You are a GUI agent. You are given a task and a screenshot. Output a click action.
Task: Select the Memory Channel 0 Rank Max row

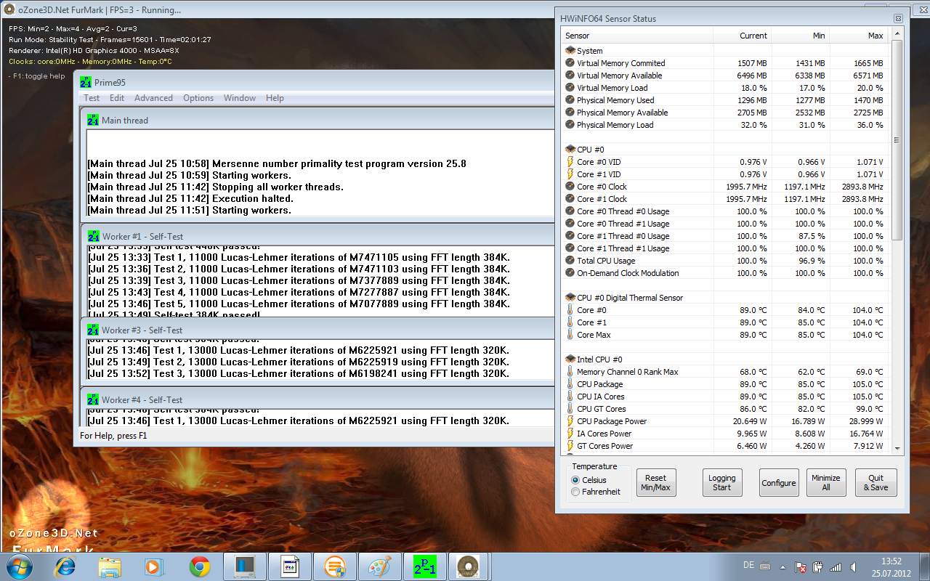click(726, 372)
